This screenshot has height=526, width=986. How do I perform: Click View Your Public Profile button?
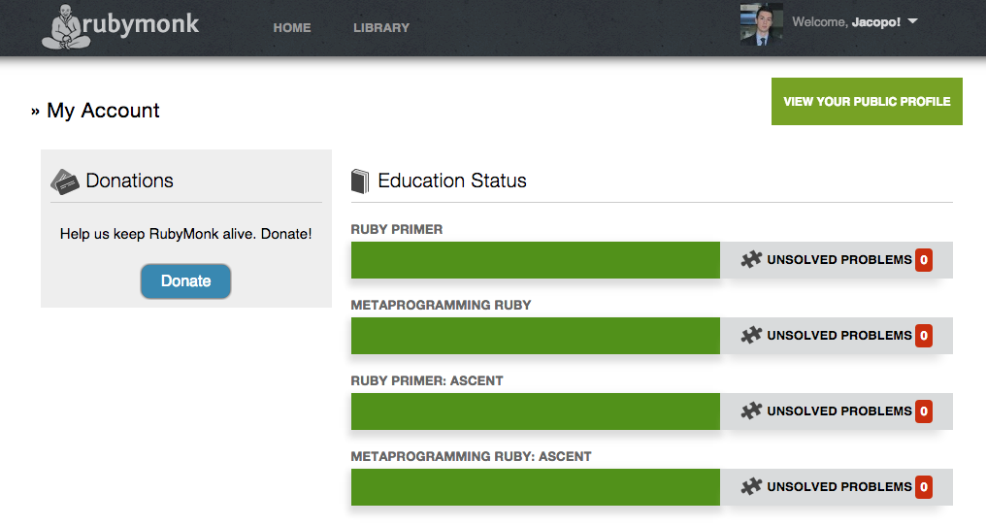click(x=867, y=101)
